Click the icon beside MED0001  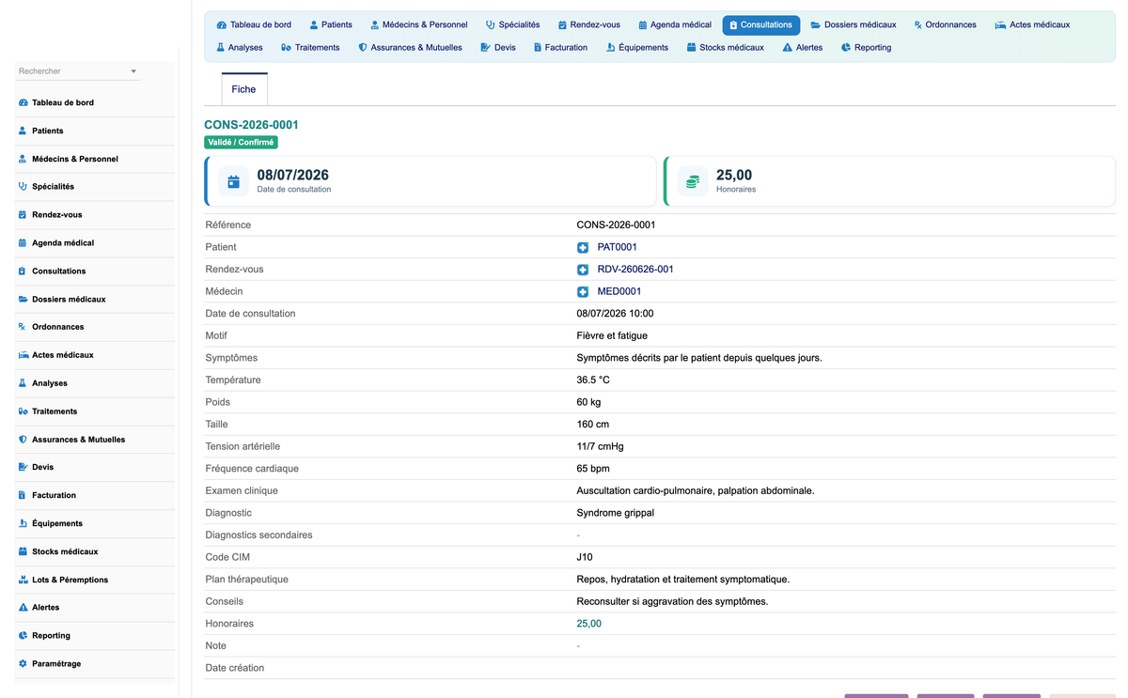tap(583, 291)
